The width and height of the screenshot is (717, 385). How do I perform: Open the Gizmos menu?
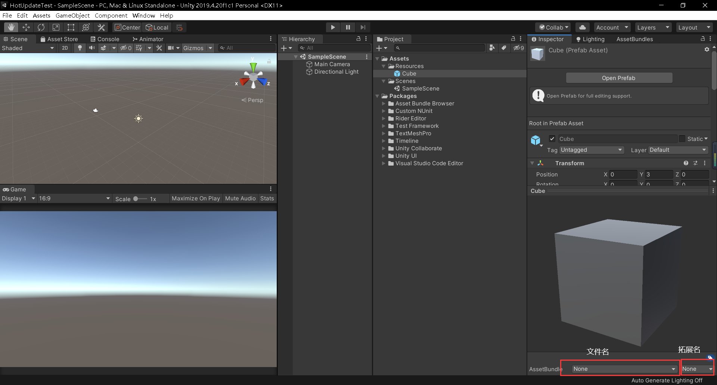[x=194, y=48]
